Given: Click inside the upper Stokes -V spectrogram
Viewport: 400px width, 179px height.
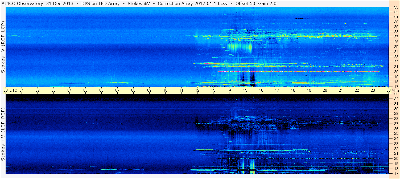Looking at the screenshot, I should click(x=197, y=47).
